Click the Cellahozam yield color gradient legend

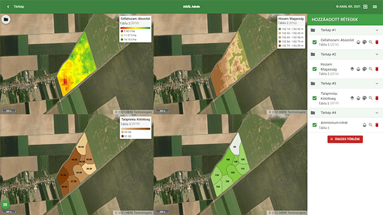(x=135, y=28)
